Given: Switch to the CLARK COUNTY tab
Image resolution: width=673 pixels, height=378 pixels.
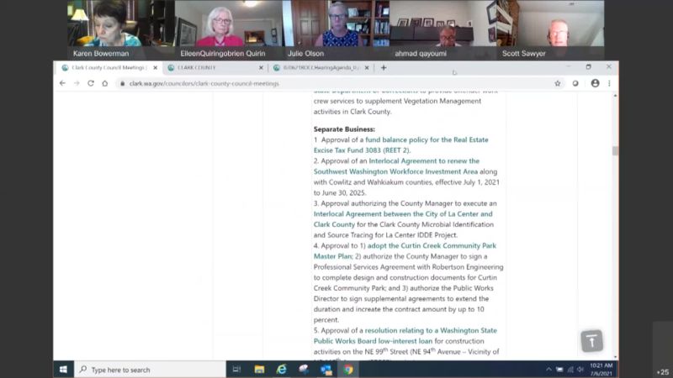Looking at the screenshot, I should 210,68.
